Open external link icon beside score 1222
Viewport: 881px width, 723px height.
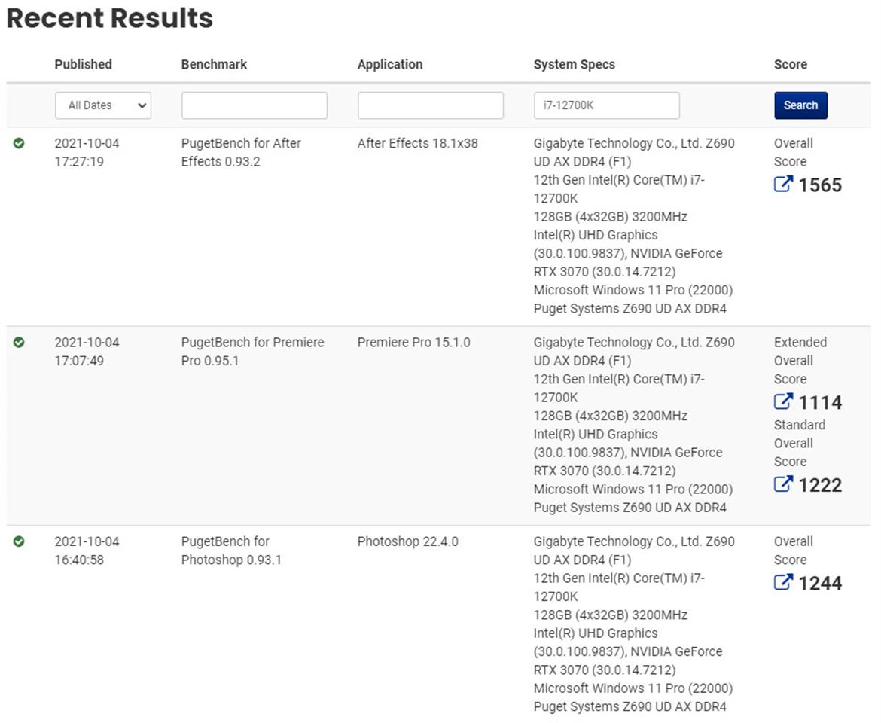tap(783, 484)
